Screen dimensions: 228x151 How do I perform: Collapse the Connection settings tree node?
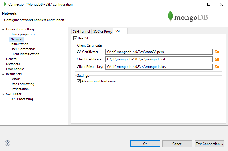coord(3,29)
